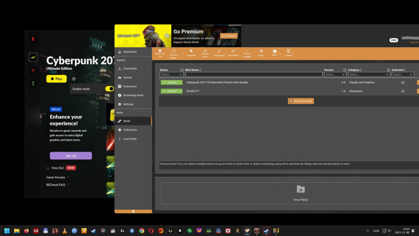The height and width of the screenshot is (236, 419).
Task: Toggle the Enable mods switch in launcher
Action: pyautogui.click(x=109, y=89)
